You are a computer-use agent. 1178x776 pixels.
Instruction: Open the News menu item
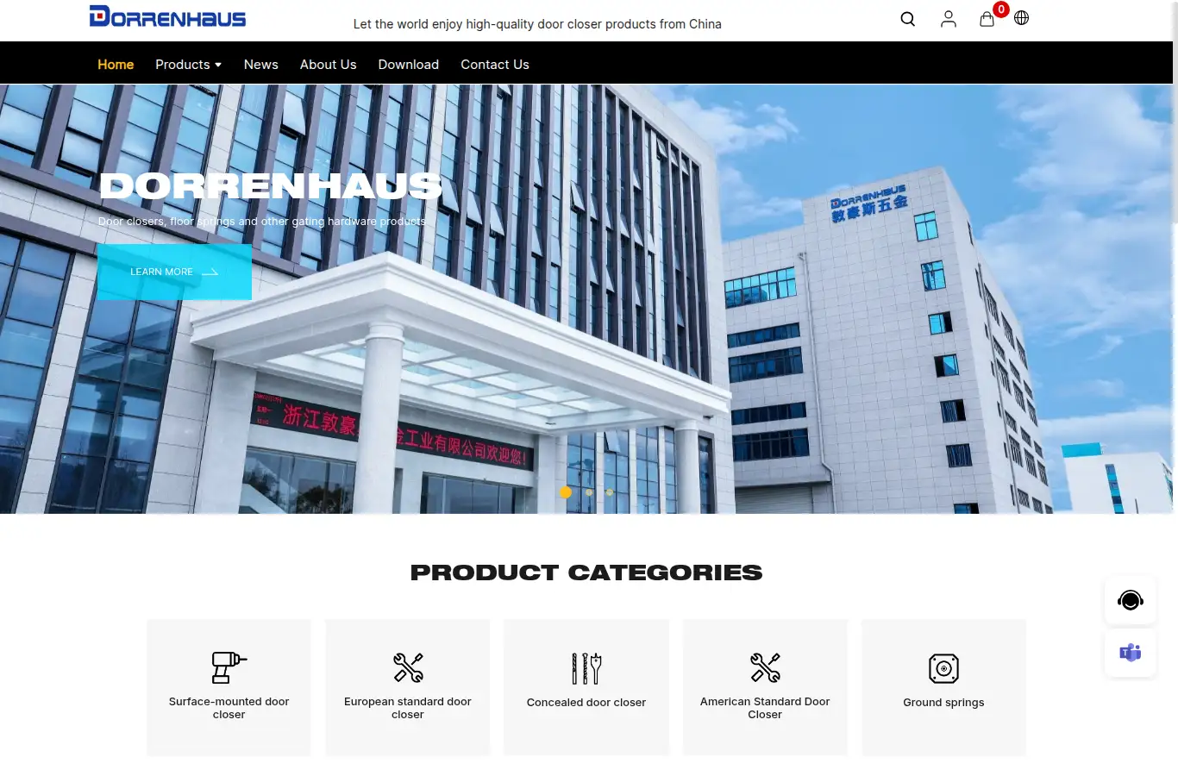[261, 65]
